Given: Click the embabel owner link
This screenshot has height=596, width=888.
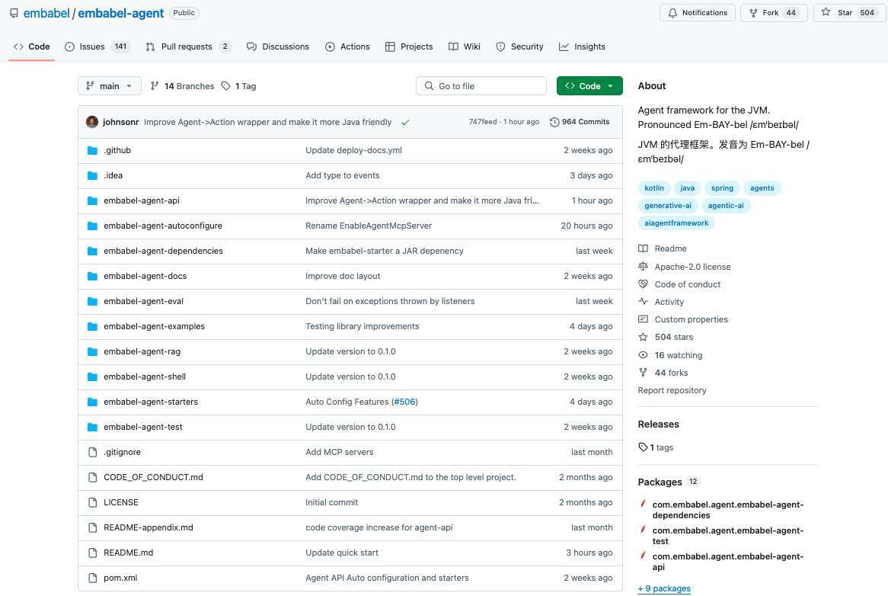Looking at the screenshot, I should [x=46, y=13].
